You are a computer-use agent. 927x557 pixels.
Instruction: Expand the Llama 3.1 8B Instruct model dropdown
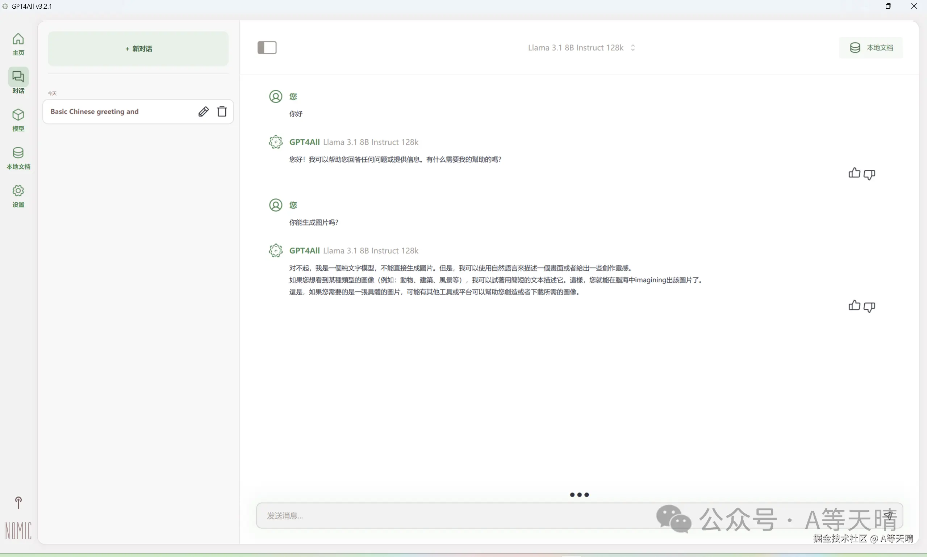(575, 48)
